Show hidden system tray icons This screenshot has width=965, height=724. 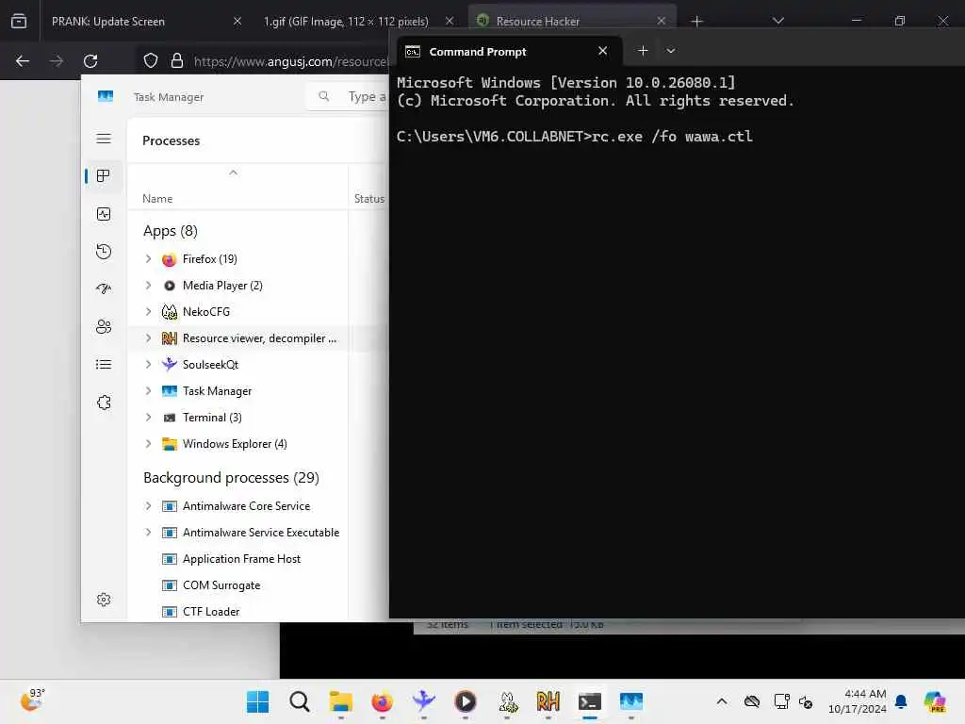(721, 701)
